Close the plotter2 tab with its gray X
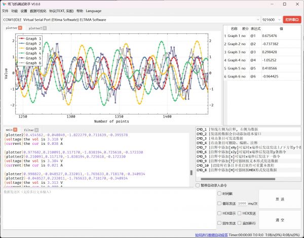 (x=45, y=28)
